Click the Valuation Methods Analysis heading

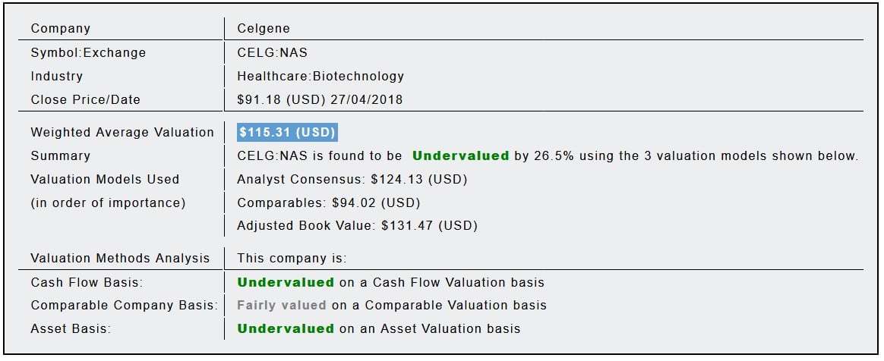pos(120,258)
